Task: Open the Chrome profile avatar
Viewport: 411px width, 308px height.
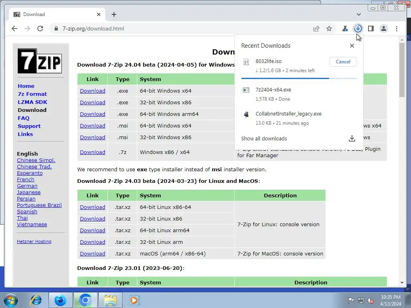Action: pos(384,28)
